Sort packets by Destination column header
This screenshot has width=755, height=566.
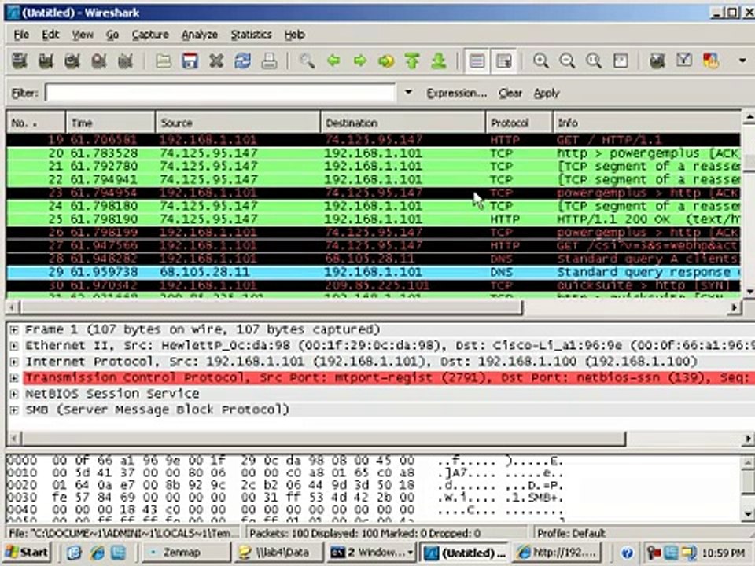[x=403, y=123]
